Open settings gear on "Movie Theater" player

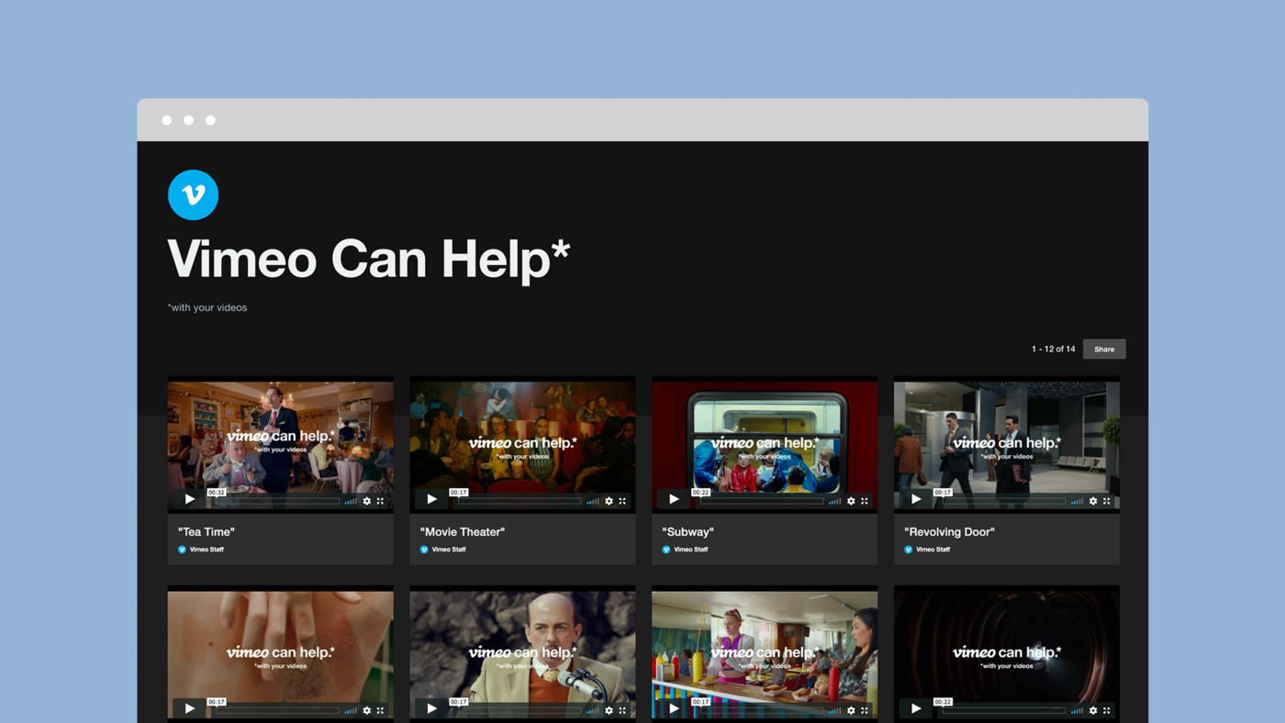pyautogui.click(x=609, y=501)
